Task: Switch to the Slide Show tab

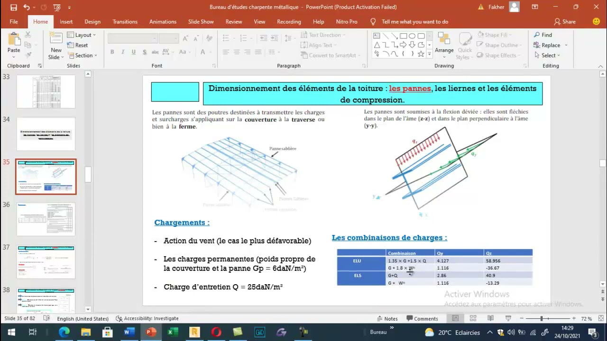Action: pyautogui.click(x=201, y=22)
